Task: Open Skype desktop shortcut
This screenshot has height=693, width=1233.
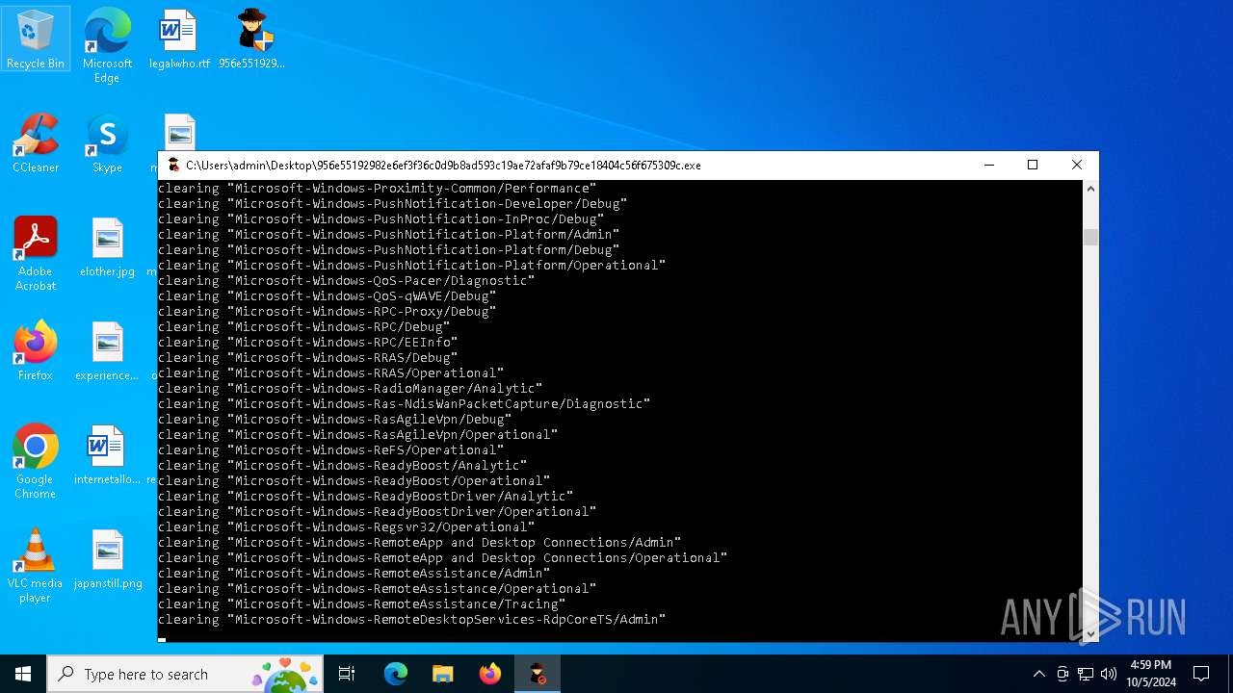Action: (x=107, y=143)
